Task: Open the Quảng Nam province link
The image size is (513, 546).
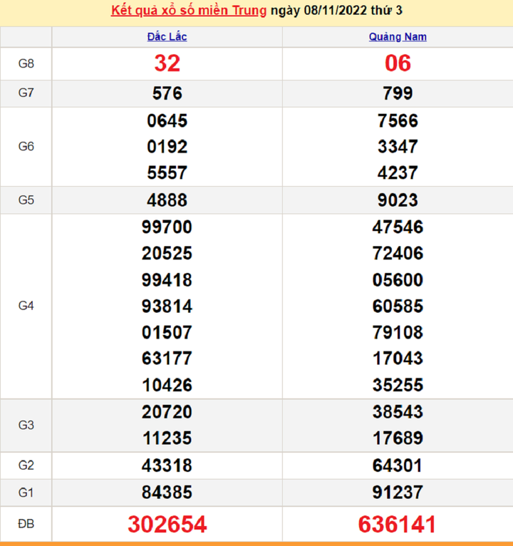Action: click(x=398, y=36)
